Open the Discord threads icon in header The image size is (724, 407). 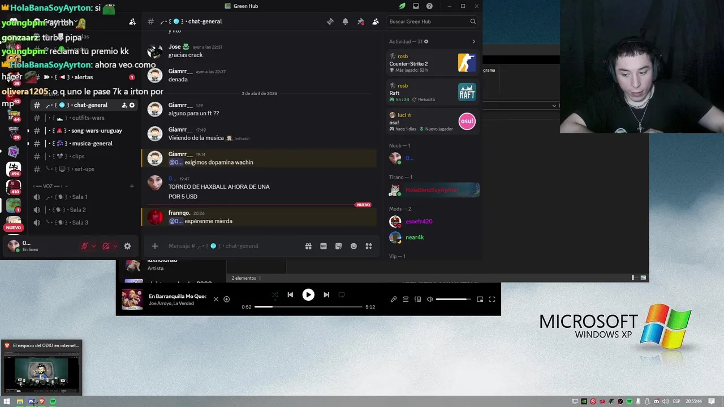coord(330,21)
